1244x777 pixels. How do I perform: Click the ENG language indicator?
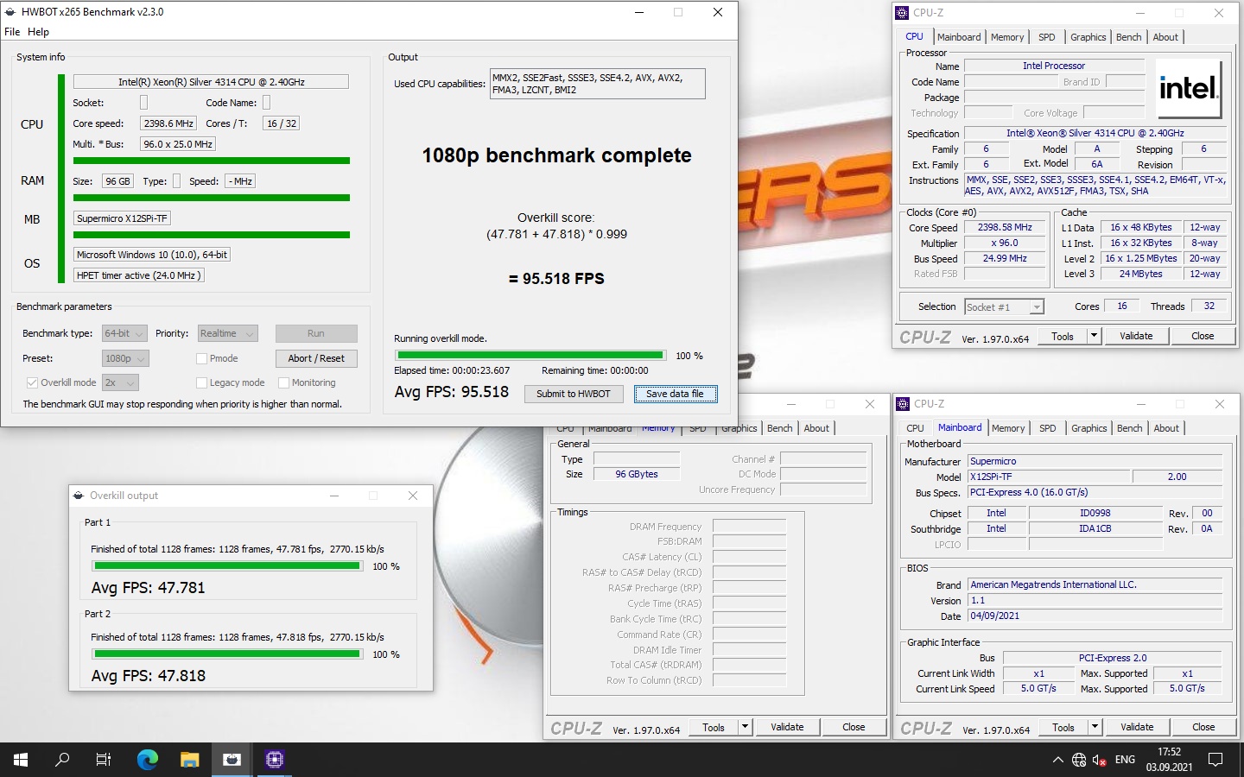pyautogui.click(x=1125, y=760)
